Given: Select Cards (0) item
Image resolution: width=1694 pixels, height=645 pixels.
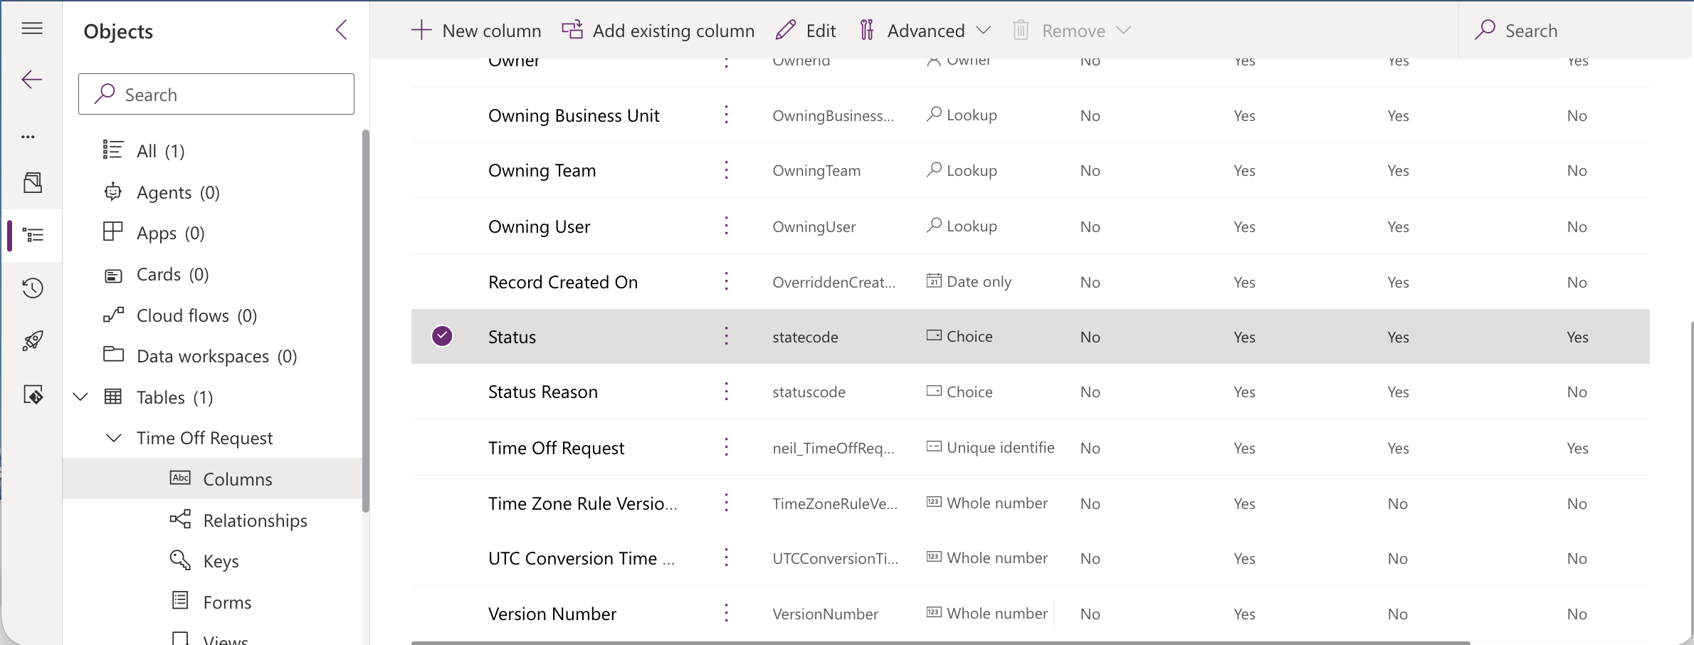Looking at the screenshot, I should pos(173,275).
